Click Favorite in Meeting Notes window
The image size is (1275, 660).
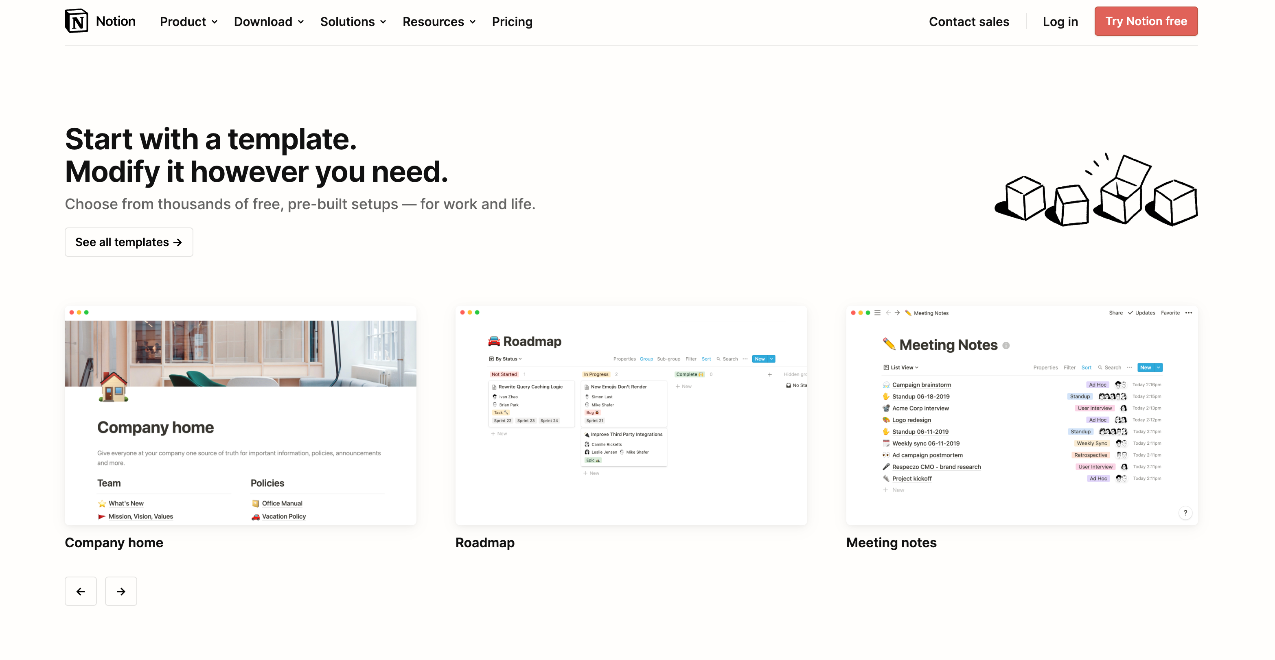[x=1170, y=313]
